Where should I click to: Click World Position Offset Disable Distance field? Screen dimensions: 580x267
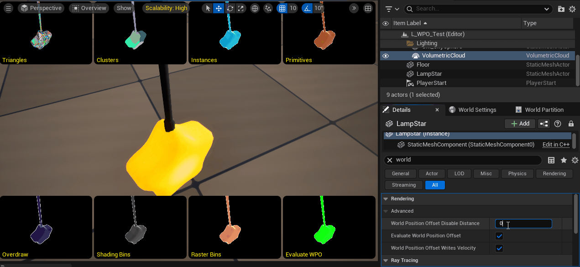[523, 224]
